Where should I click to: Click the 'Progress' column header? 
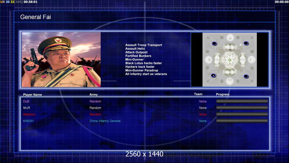tap(223, 94)
